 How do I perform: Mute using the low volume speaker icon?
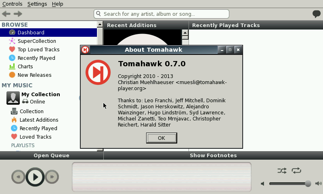pos(262,183)
